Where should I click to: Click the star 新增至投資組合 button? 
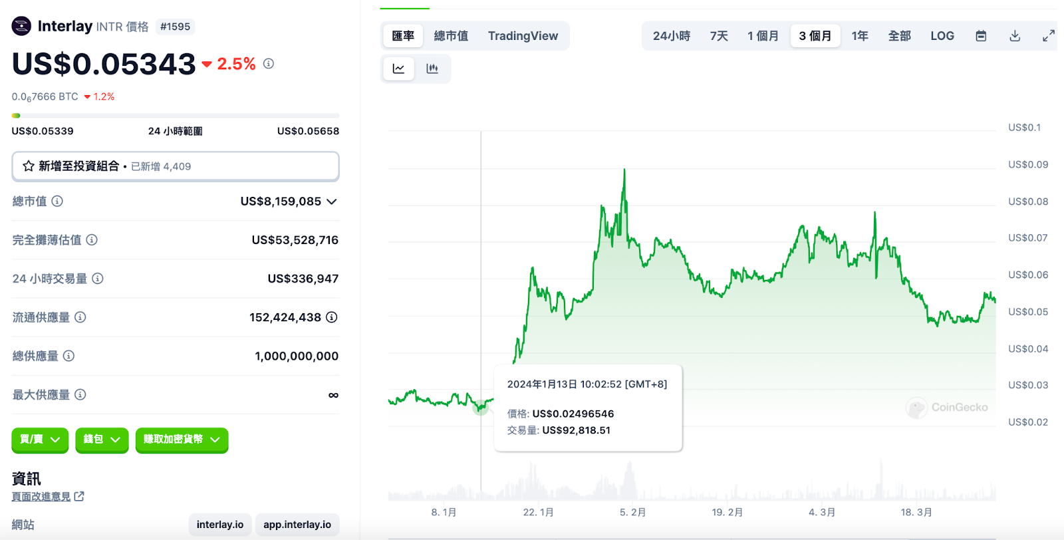pyautogui.click(x=176, y=166)
